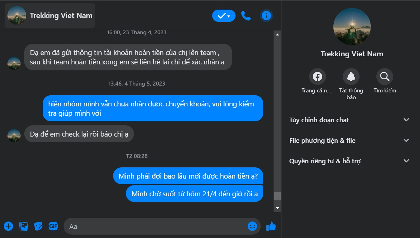The image size is (420, 238).
Task: Focus the Aa message input field
Action: (x=156, y=226)
